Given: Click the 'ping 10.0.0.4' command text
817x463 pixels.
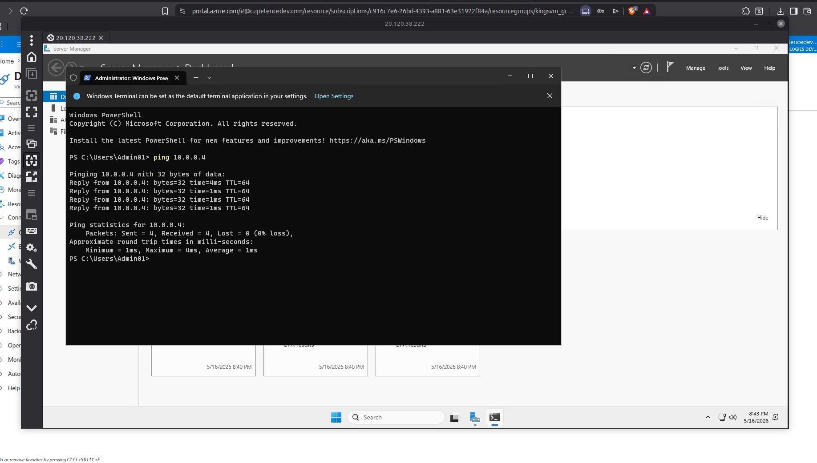Looking at the screenshot, I should pos(179,157).
